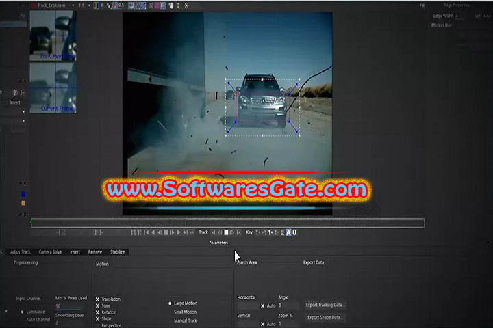The width and height of the screenshot is (493, 328).
Task: Step forward one frame
Action: point(173,232)
